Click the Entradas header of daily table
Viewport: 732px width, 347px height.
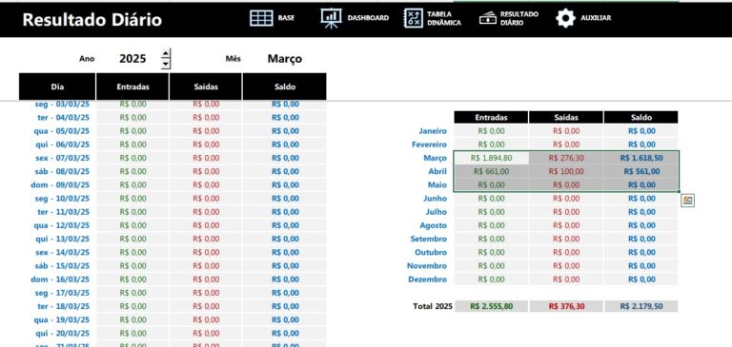pos(132,87)
